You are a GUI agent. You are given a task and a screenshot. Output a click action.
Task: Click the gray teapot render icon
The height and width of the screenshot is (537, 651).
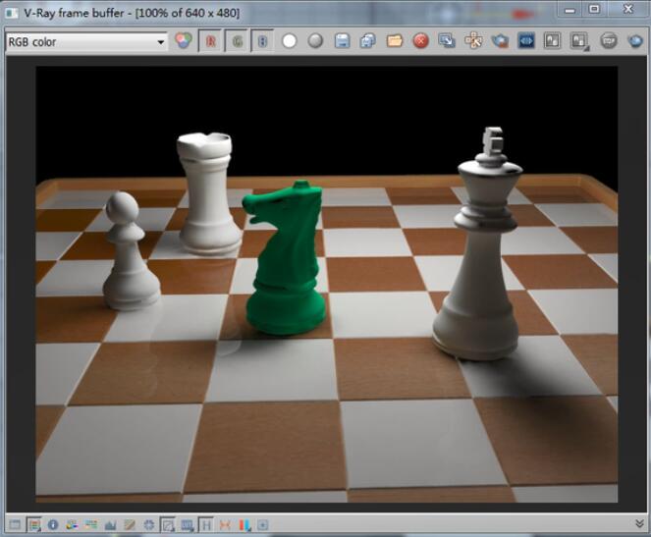pyautogui.click(x=609, y=40)
